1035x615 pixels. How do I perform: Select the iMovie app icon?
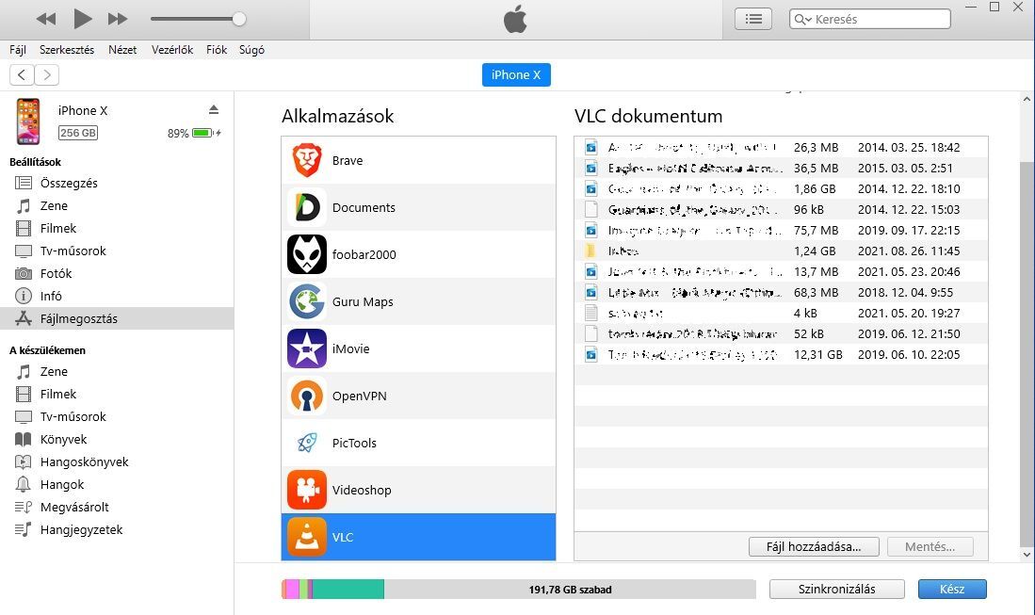pyautogui.click(x=307, y=348)
